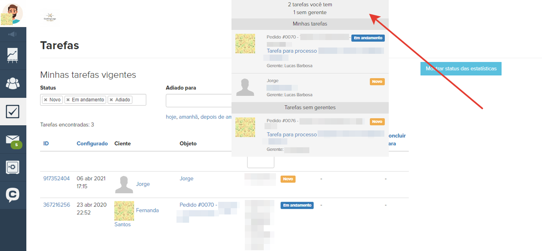Select the tasks checkmark icon in sidebar
Image resolution: width=542 pixels, height=251 pixels.
(13, 111)
